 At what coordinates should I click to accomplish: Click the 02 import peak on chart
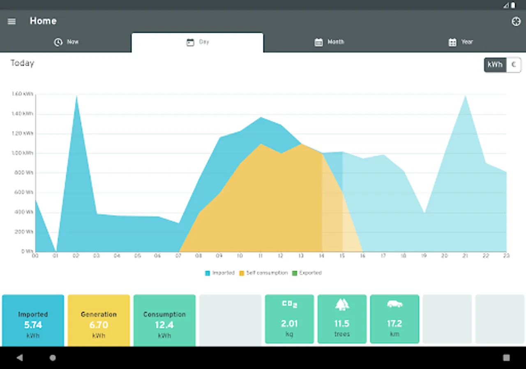(x=76, y=96)
